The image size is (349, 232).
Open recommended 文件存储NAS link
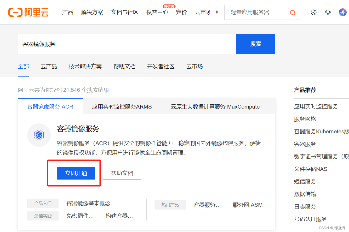click(311, 169)
